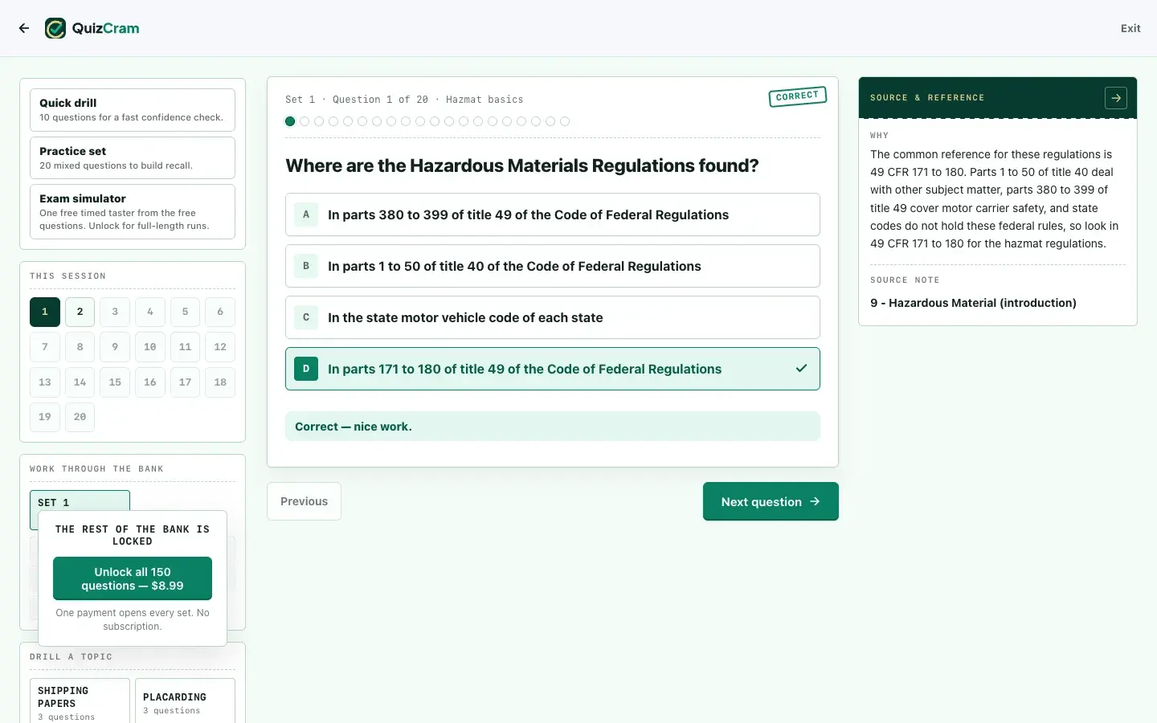
Task: Click the question heading about Hazardous Materials Regulations
Action: (522, 165)
